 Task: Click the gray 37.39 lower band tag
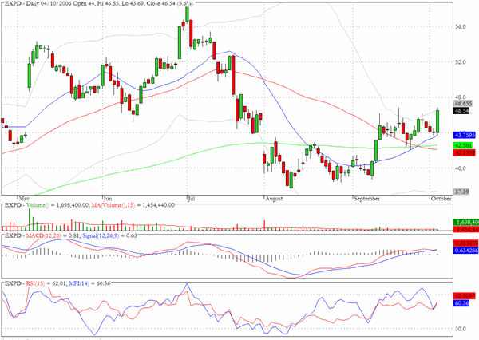pyautogui.click(x=461, y=192)
